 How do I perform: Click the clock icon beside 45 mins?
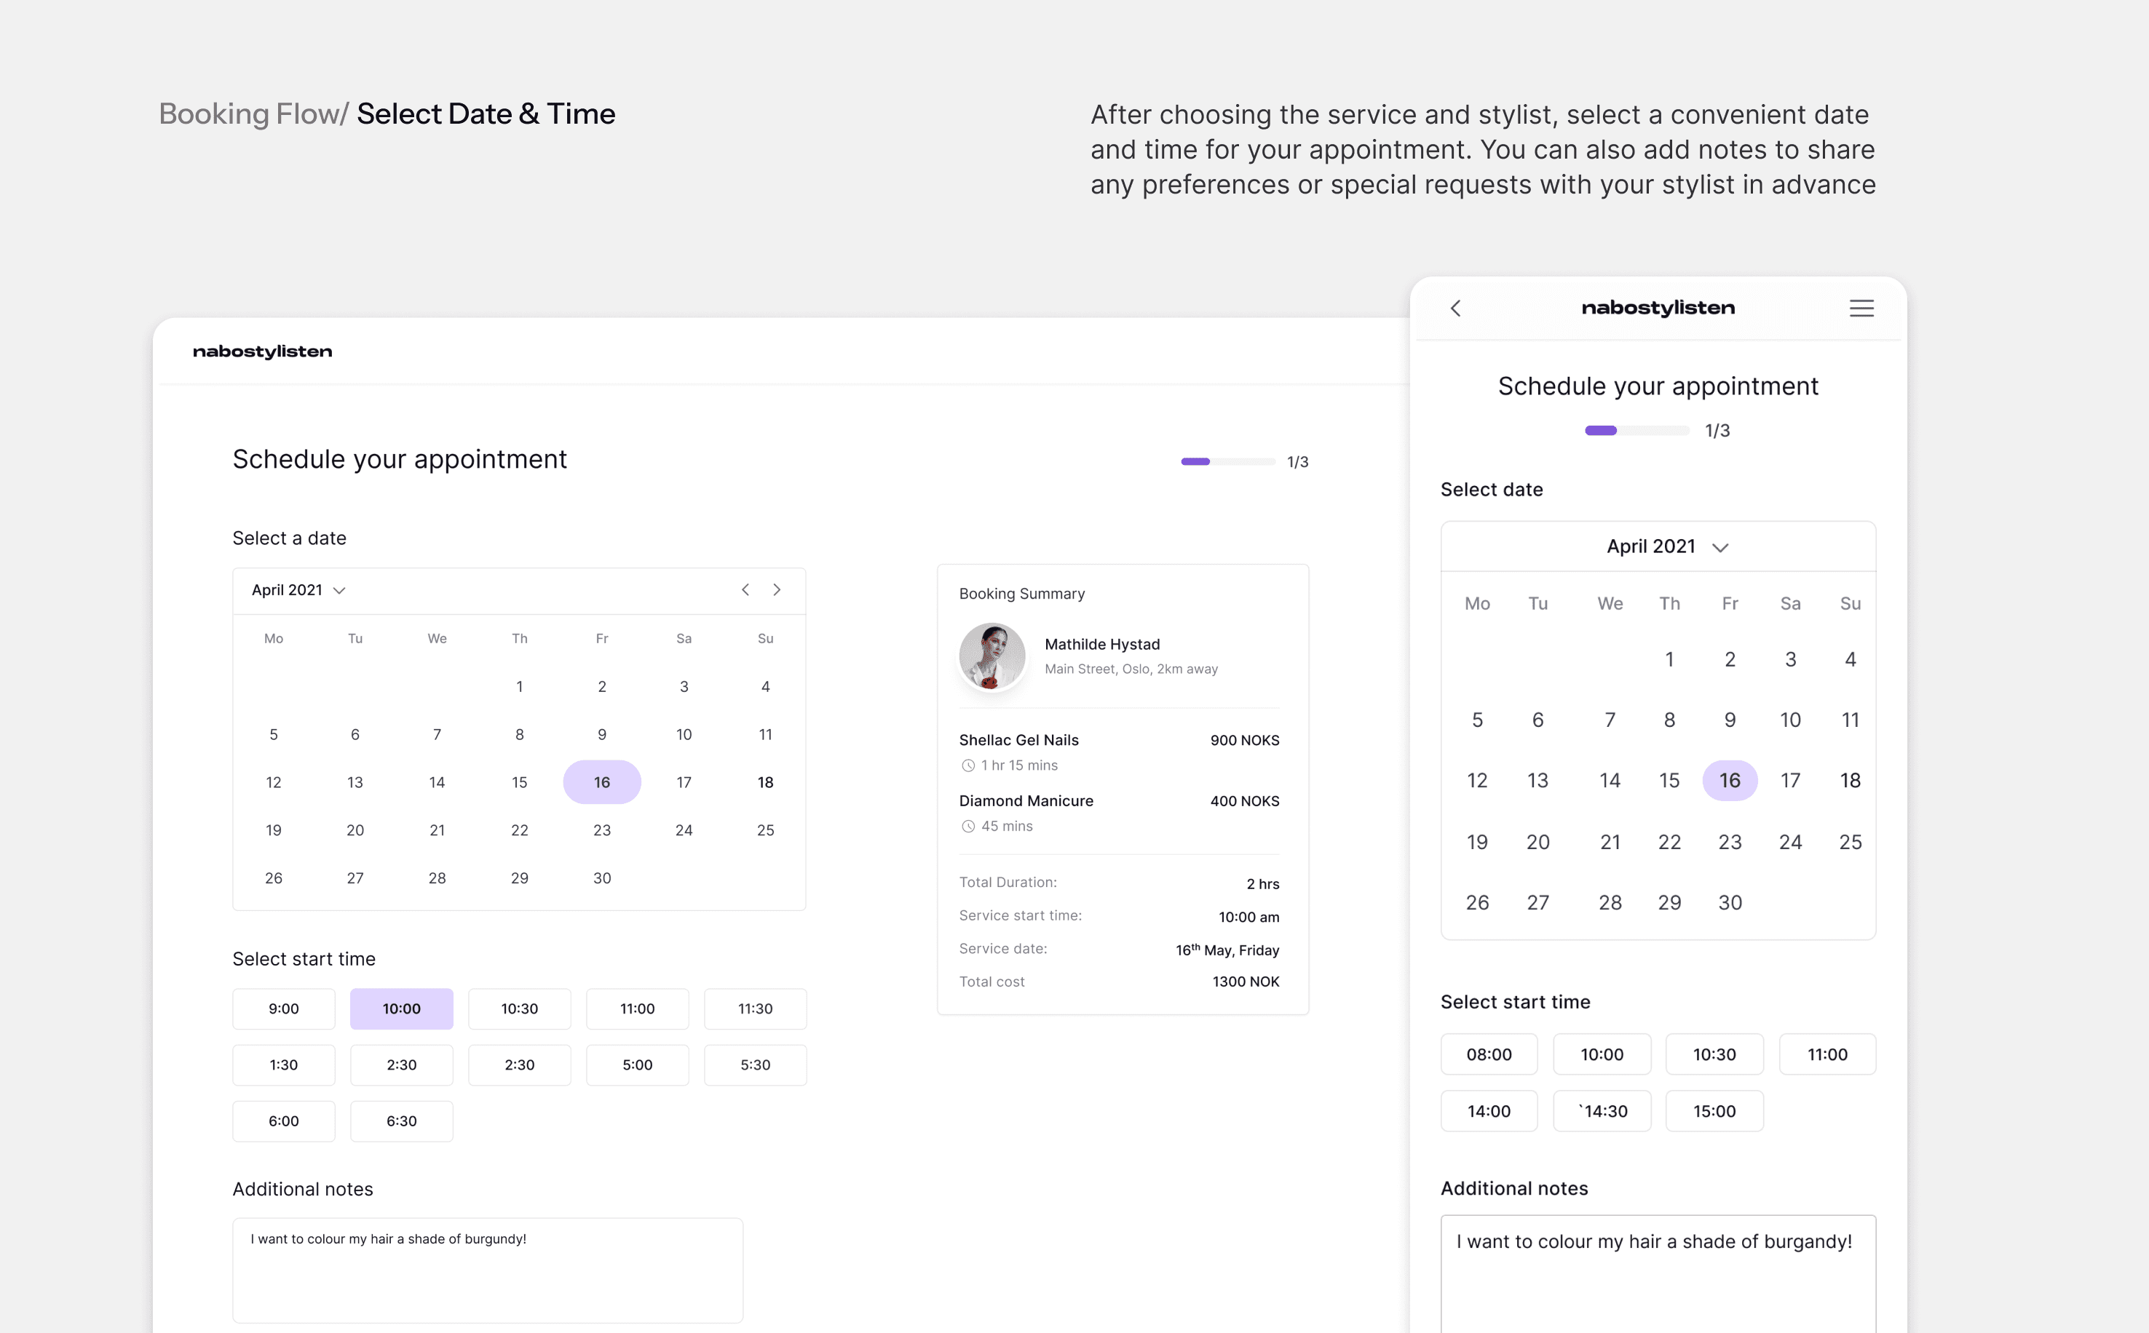[x=968, y=826]
